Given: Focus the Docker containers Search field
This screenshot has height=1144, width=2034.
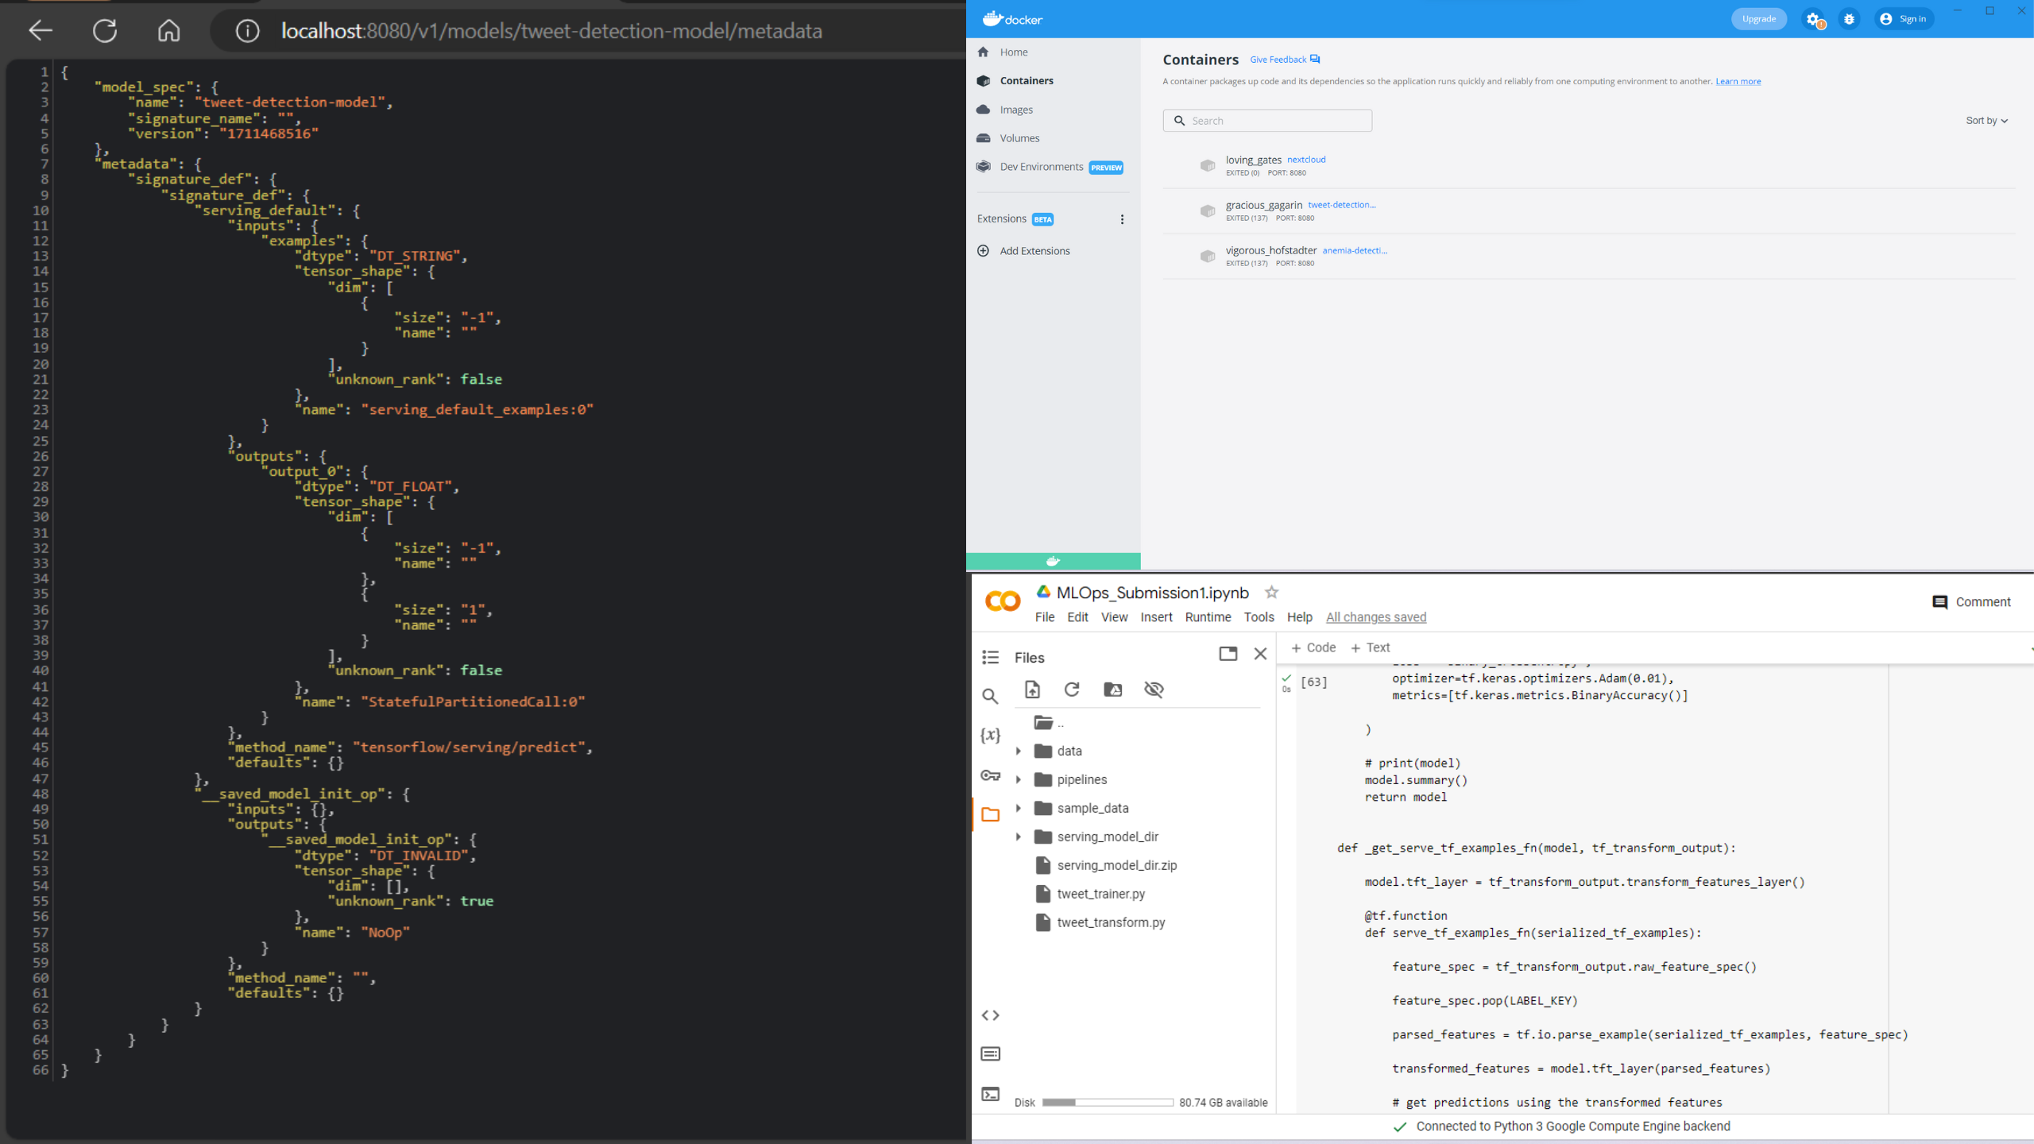Looking at the screenshot, I should coord(1267,121).
